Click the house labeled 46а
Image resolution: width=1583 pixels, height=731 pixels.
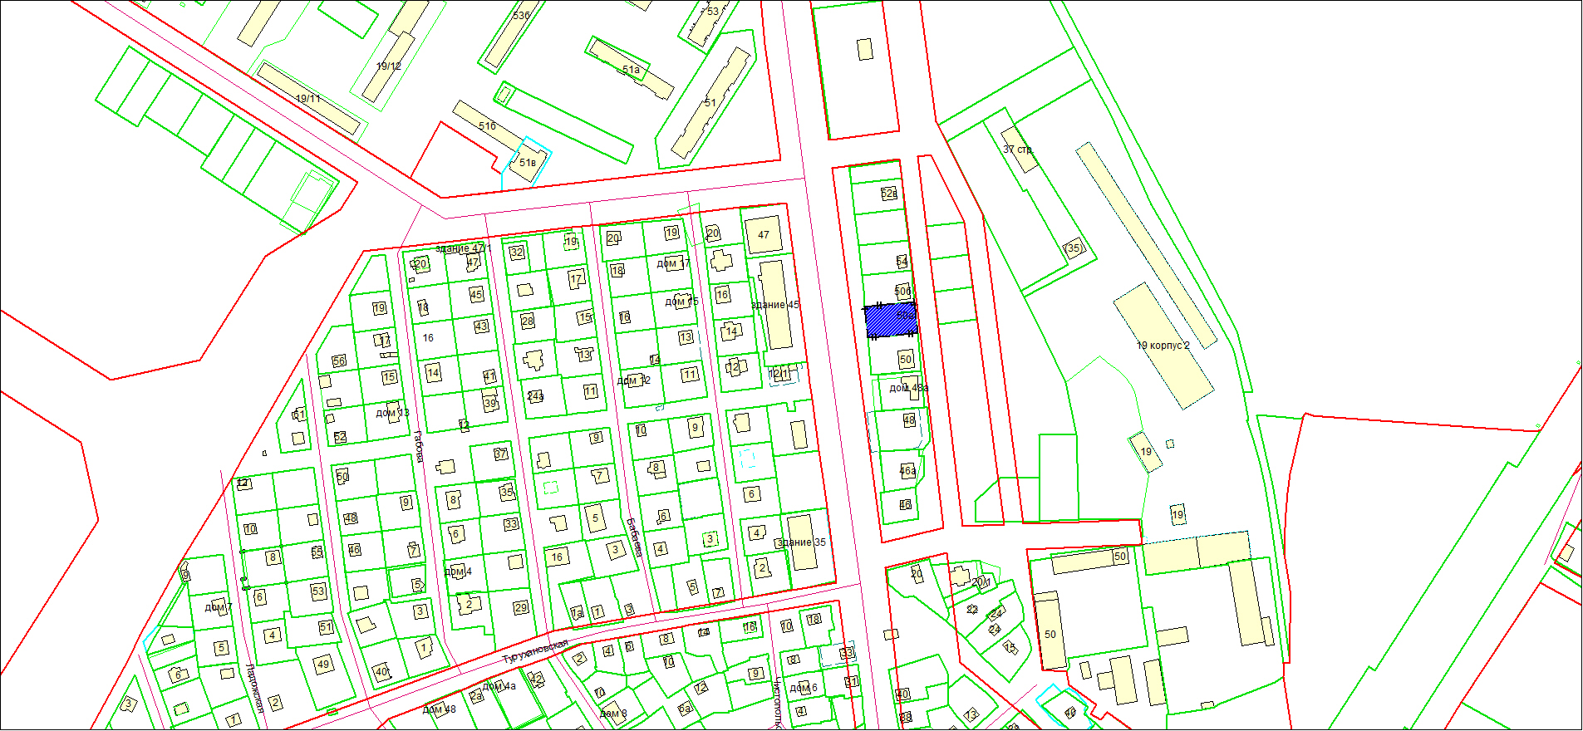tap(907, 471)
